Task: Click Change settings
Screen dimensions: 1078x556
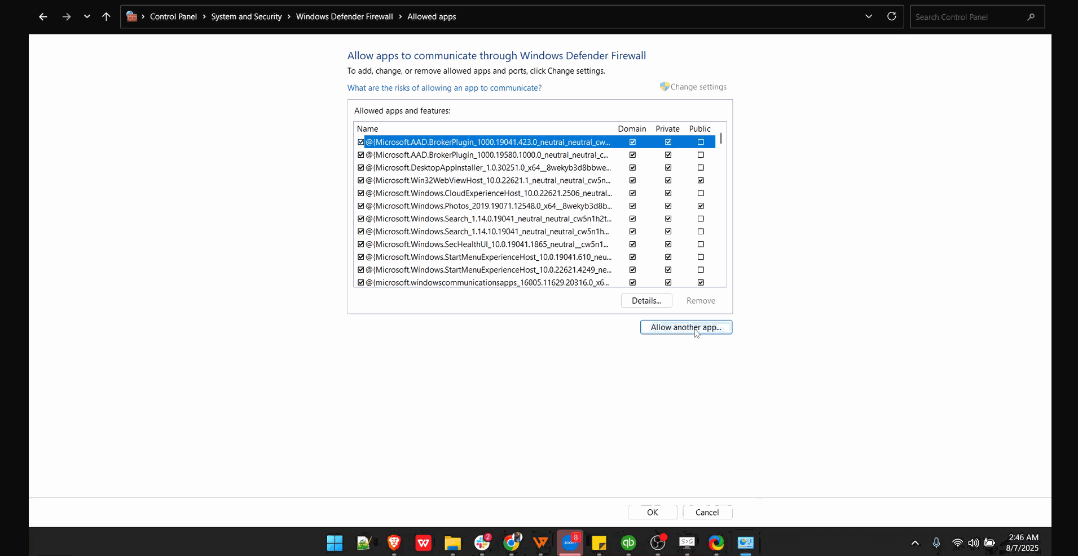Action: [x=693, y=87]
